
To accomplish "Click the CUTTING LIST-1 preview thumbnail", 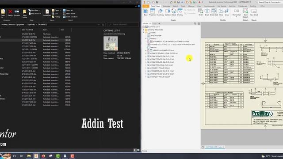I will pyautogui.click(x=111, y=43).
